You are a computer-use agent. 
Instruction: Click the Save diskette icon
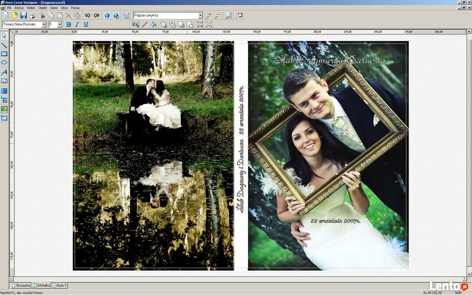point(23,16)
